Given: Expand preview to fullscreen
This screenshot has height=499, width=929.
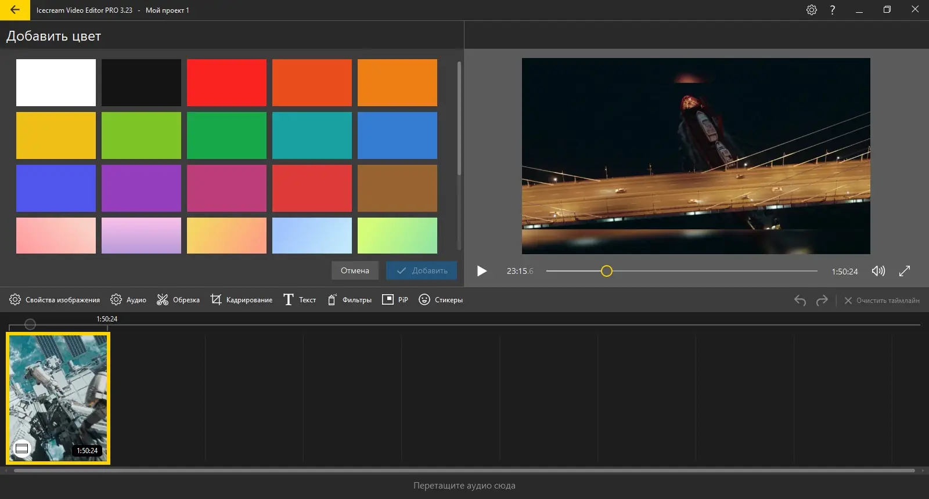Looking at the screenshot, I should tap(905, 271).
